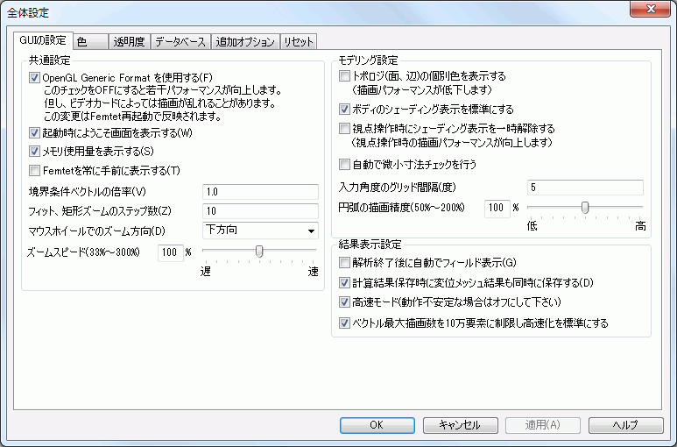
Task: Enable Femtetを常に手前に表示する checkbox
Action: click(35, 170)
